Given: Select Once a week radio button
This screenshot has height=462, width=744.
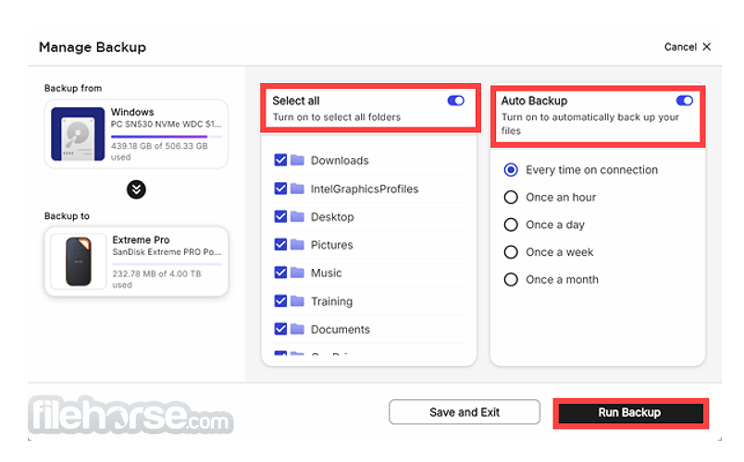Looking at the screenshot, I should point(511,252).
